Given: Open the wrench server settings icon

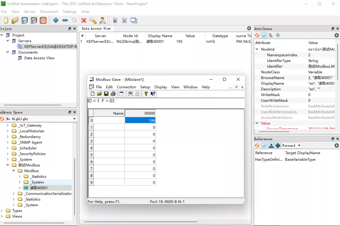Looking at the screenshot, I should coord(93,20).
